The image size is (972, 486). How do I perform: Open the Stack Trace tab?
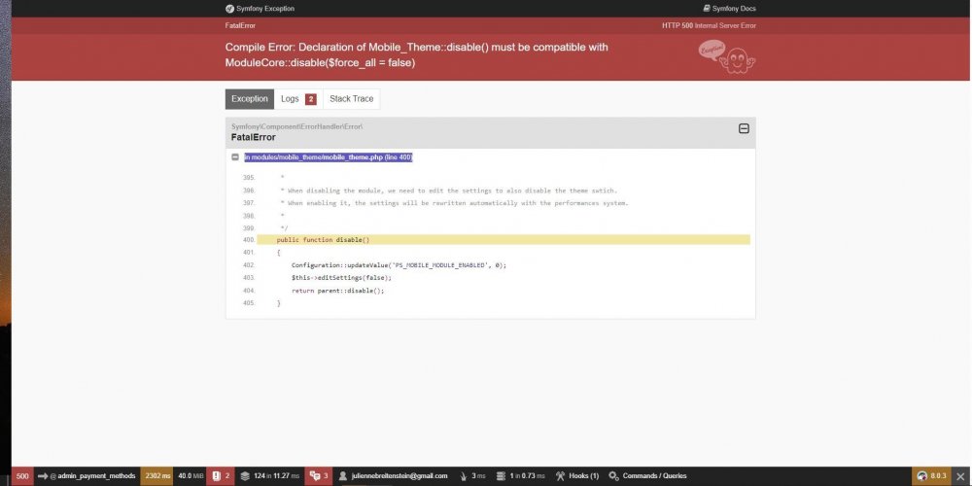(x=352, y=98)
